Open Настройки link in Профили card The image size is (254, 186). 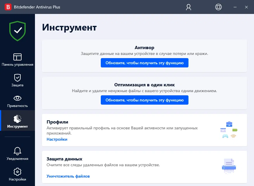click(57, 139)
